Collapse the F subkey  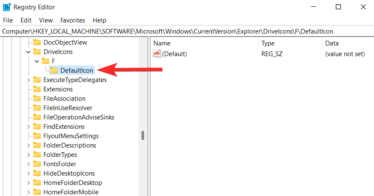pyautogui.click(x=37, y=61)
